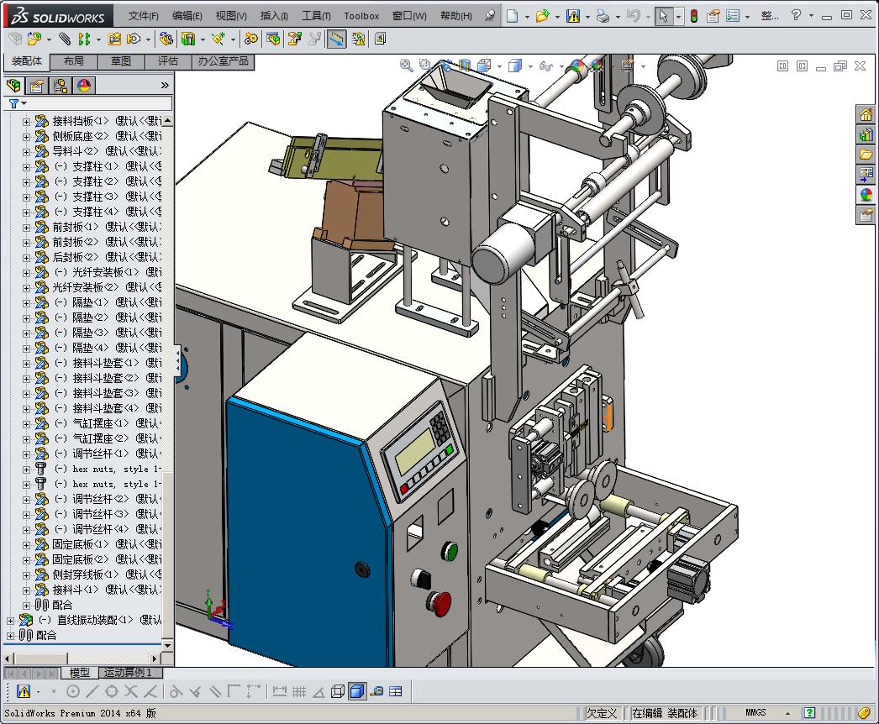Expand the 前封板<1> tree node
The image size is (879, 724).
pos(26,227)
